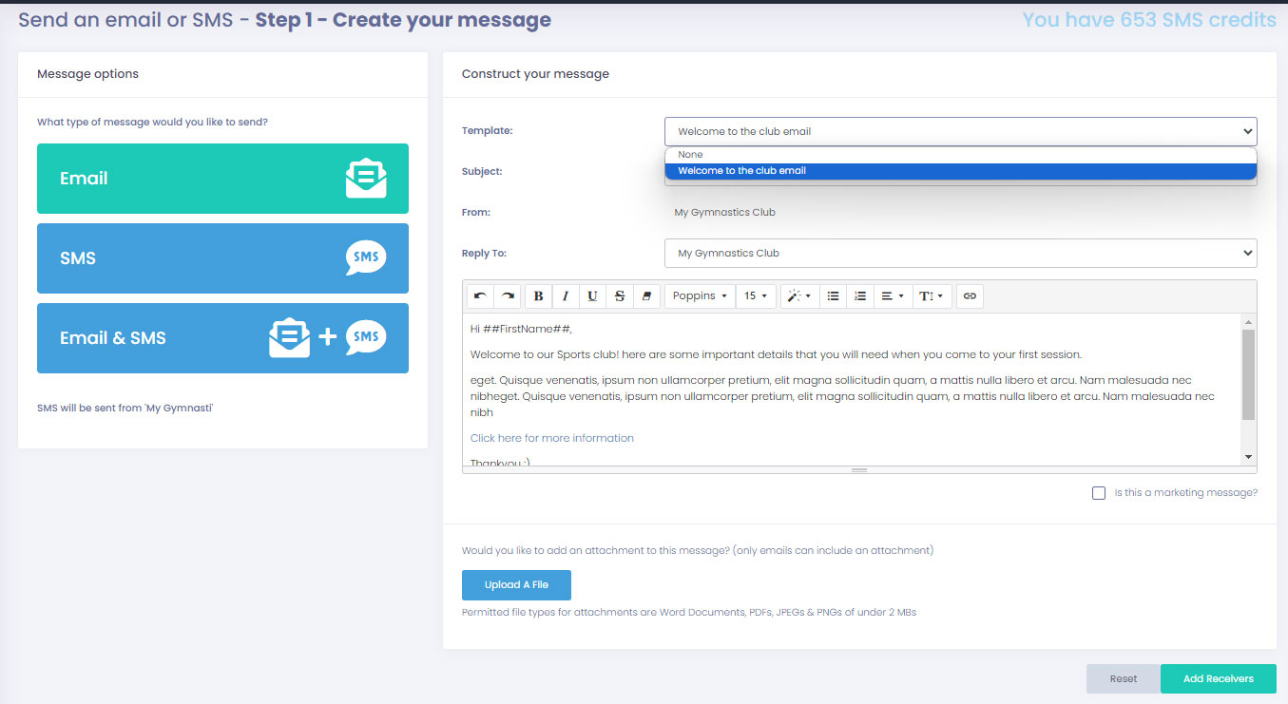1288x704 pixels.
Task: Click the 'Hi ##FirstName##,' line
Action: (x=521, y=329)
